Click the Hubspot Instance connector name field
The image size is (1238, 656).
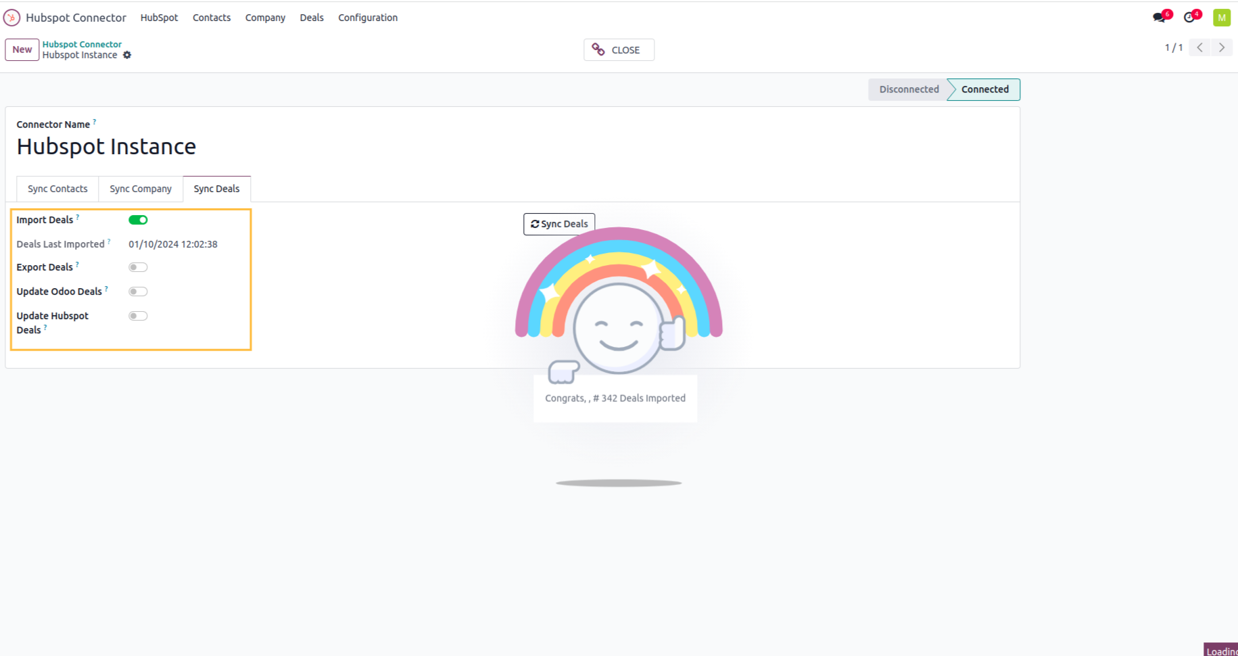tap(106, 147)
